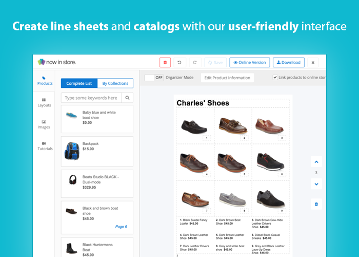The width and height of the screenshot is (359, 257).
Task: Click Edit Product Information button
Action: coord(227,78)
